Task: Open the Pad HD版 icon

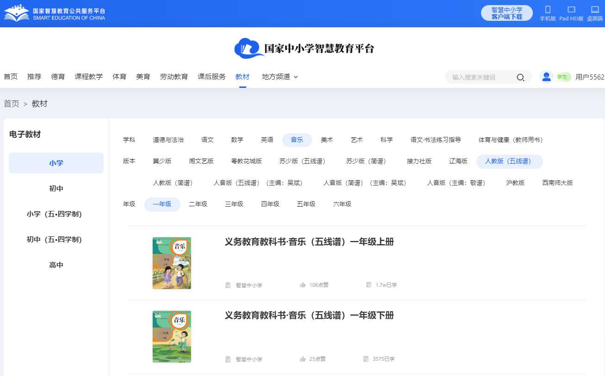Action: tap(571, 9)
